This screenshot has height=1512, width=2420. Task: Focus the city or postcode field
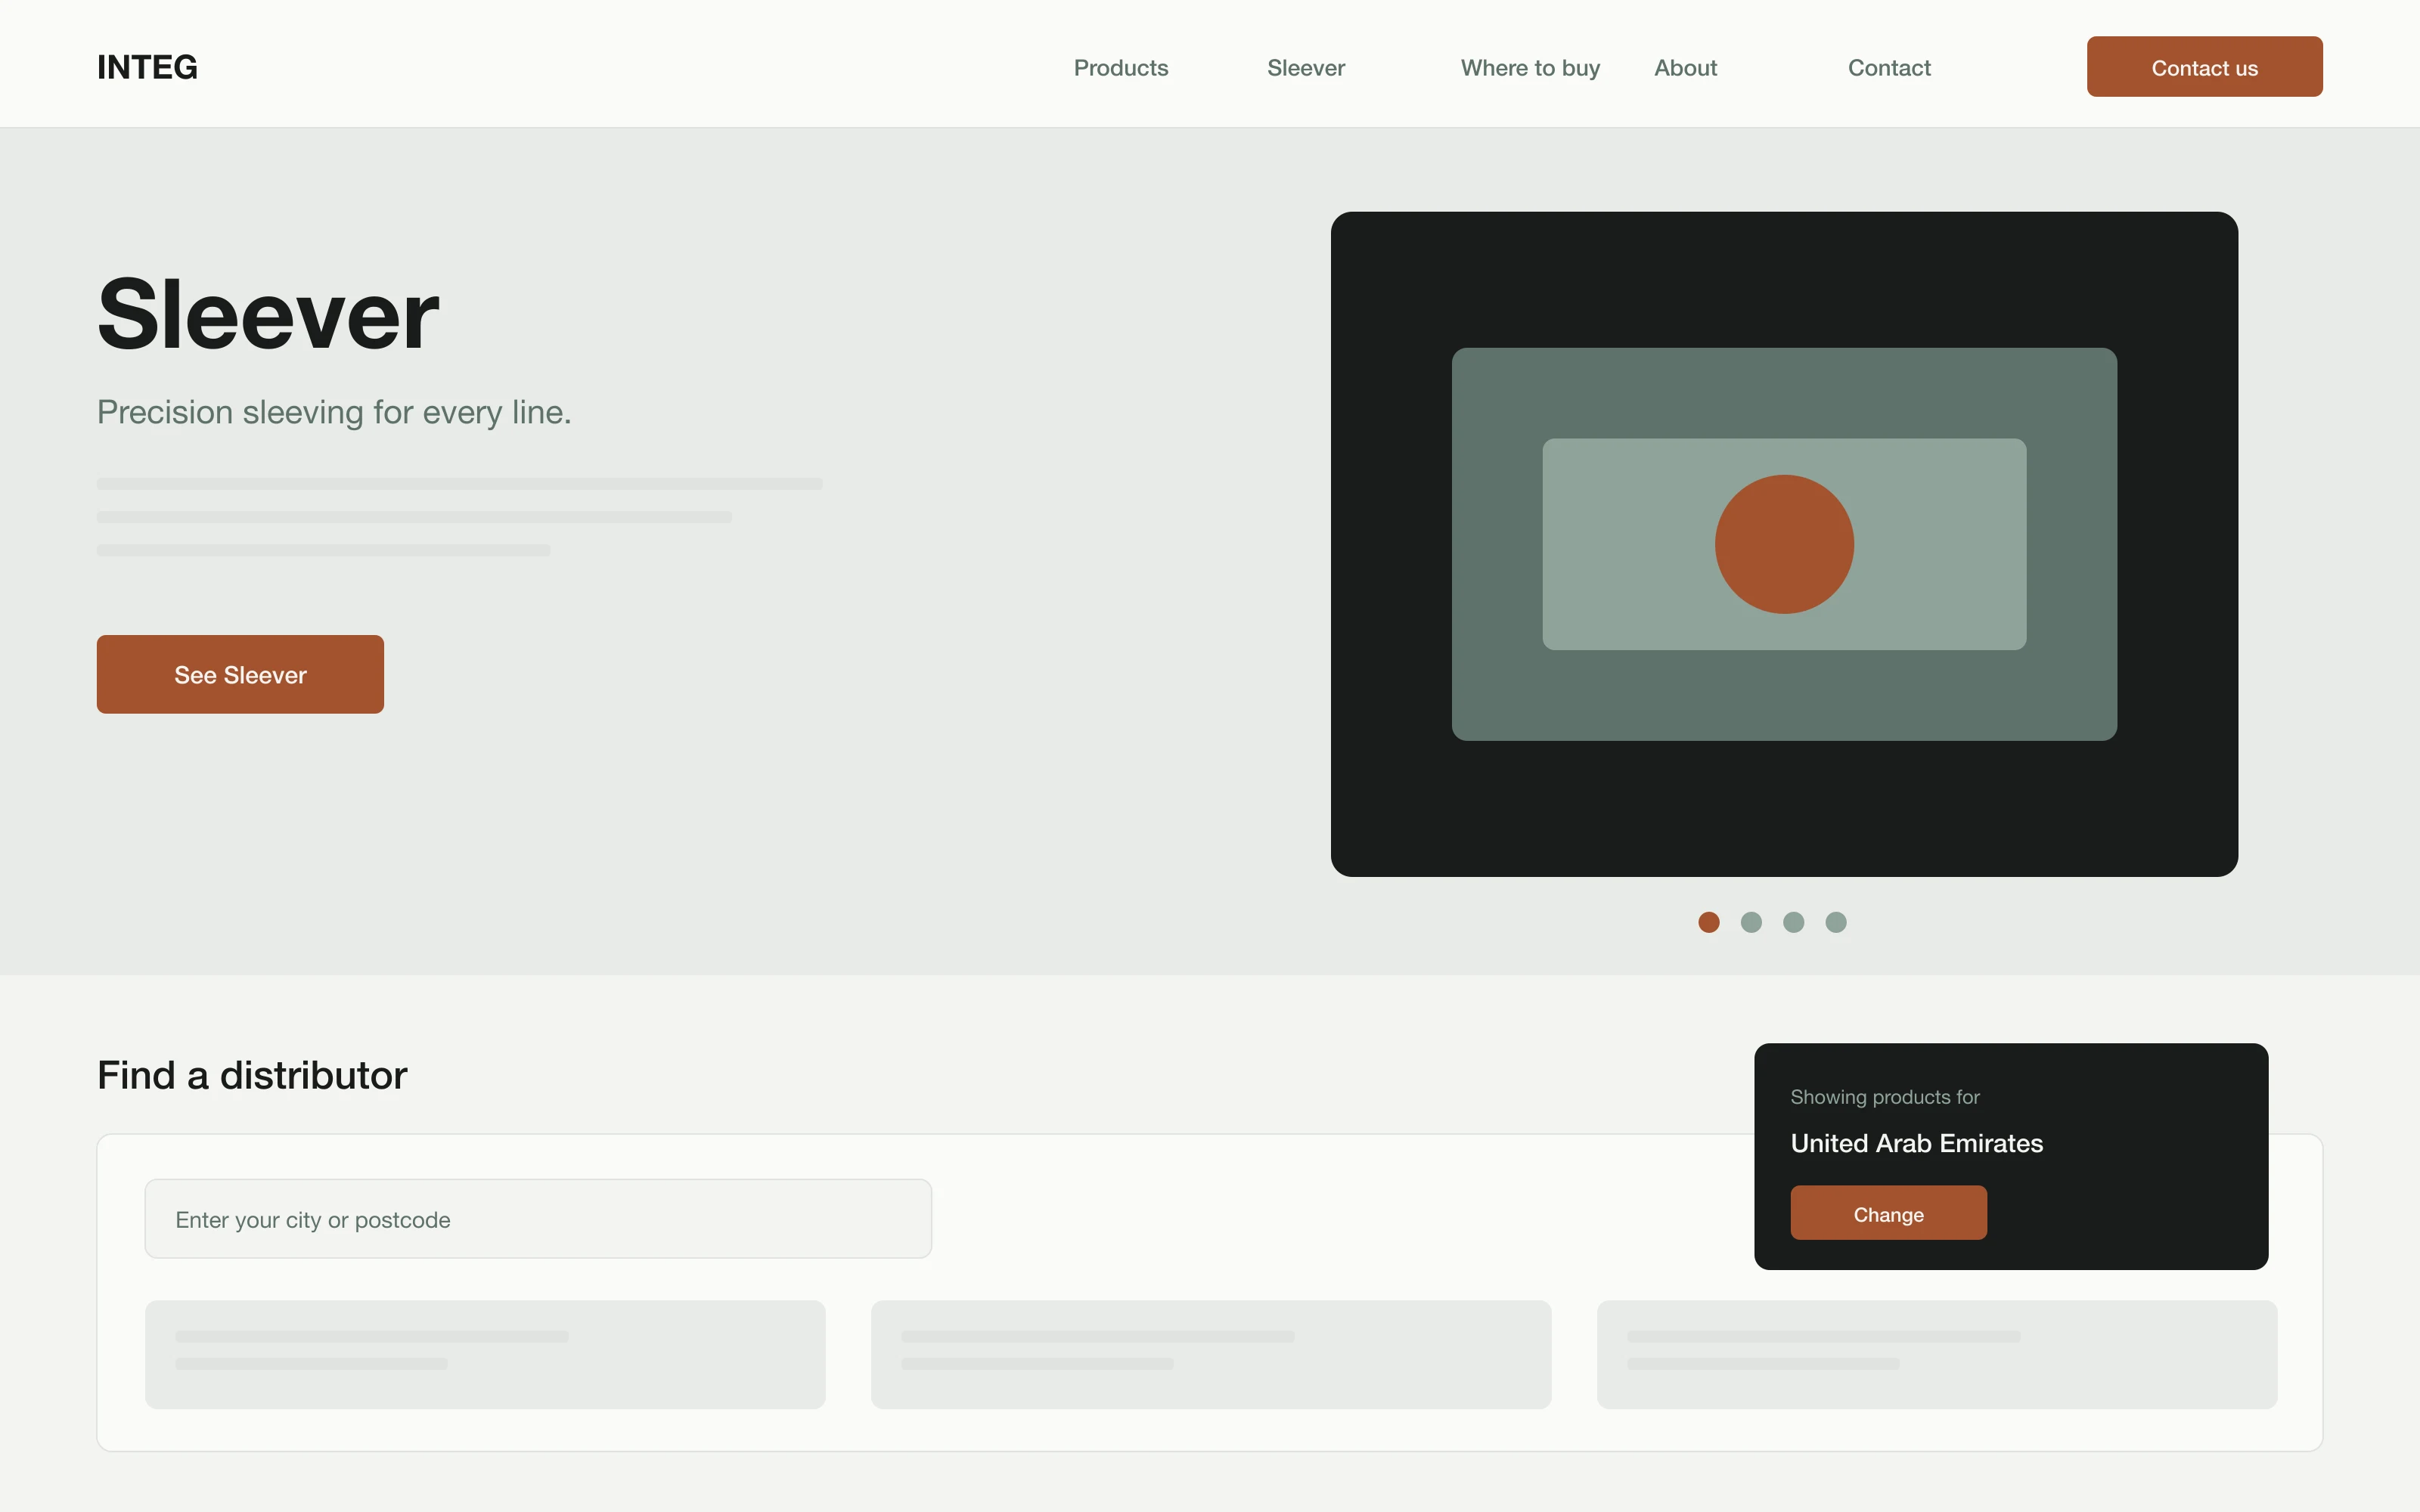(x=538, y=1219)
